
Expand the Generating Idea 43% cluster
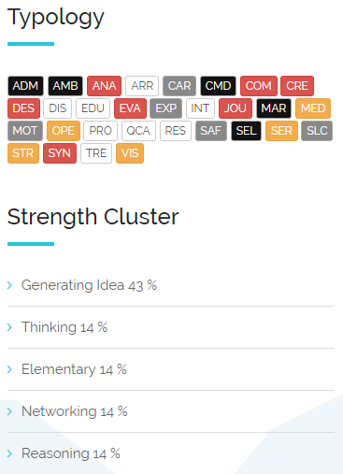pos(171,285)
